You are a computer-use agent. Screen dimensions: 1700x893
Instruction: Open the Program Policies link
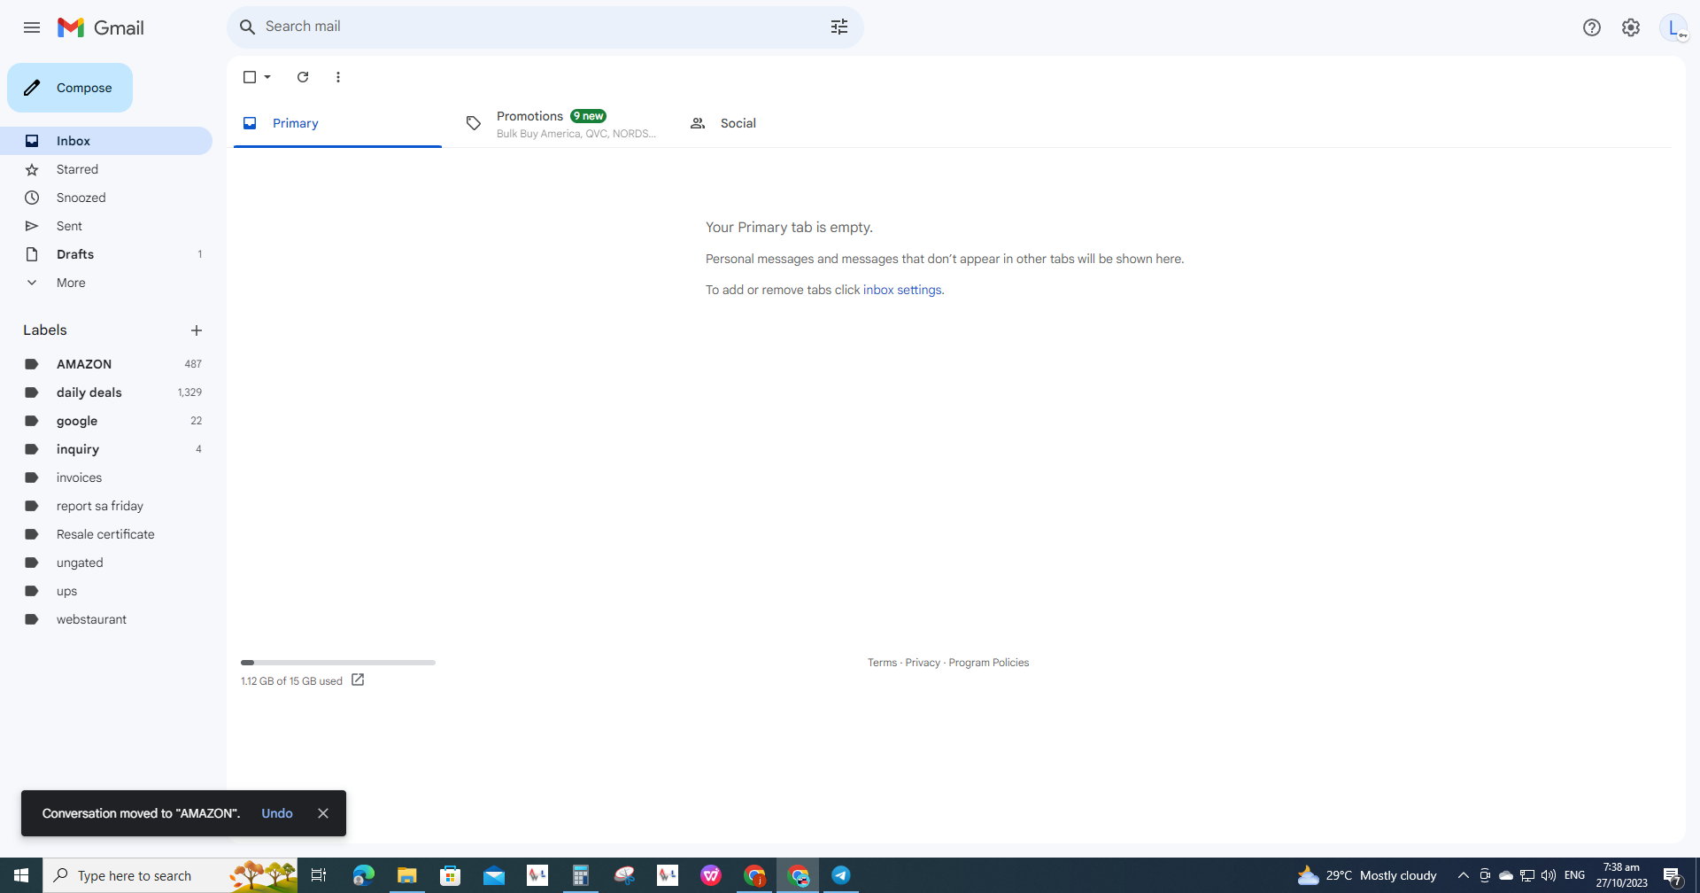988,663
